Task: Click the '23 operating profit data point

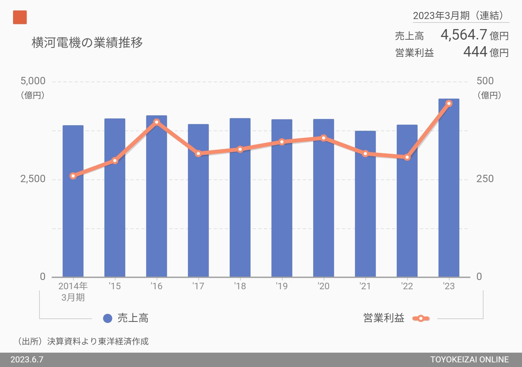Action: 449,103
